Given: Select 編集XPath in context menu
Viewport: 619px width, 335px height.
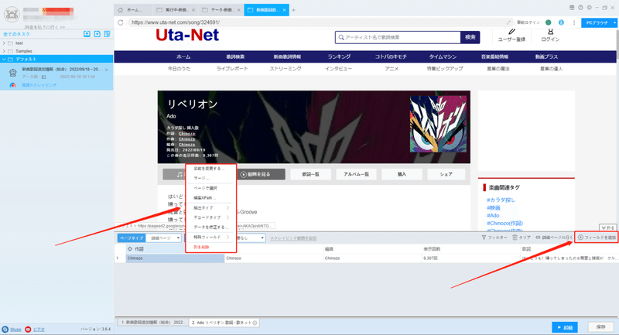Looking at the screenshot, I should (204, 198).
